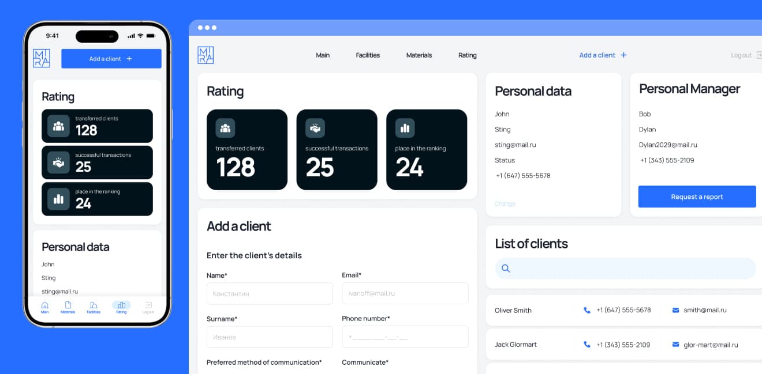Click the place in the ranking chart icon

[405, 128]
